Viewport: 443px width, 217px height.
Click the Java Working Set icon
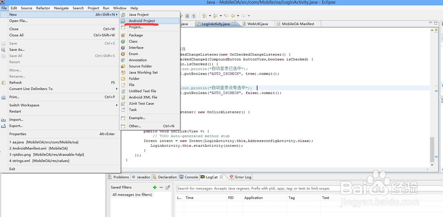click(x=123, y=72)
